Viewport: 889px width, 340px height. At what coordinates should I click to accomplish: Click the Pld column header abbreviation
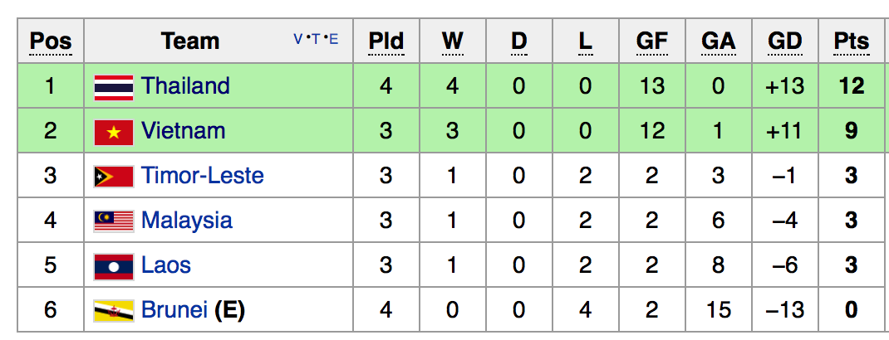(386, 41)
